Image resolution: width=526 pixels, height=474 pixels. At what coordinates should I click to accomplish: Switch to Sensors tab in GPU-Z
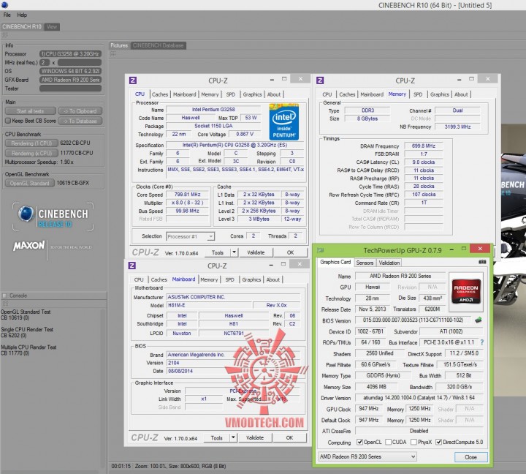pos(365,263)
